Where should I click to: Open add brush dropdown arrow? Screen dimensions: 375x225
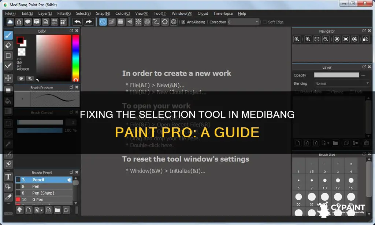click(x=41, y=210)
